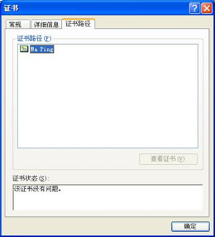Viewport: 215px width, 237px height.
Task: Click the 该证书没有问题 status text
Action: [38, 189]
